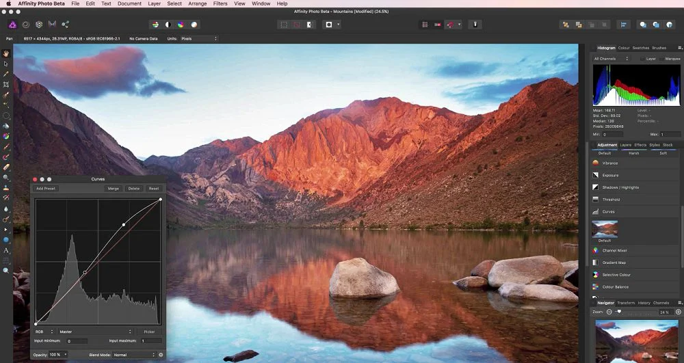Open the Histogram panel options menu

tap(680, 48)
